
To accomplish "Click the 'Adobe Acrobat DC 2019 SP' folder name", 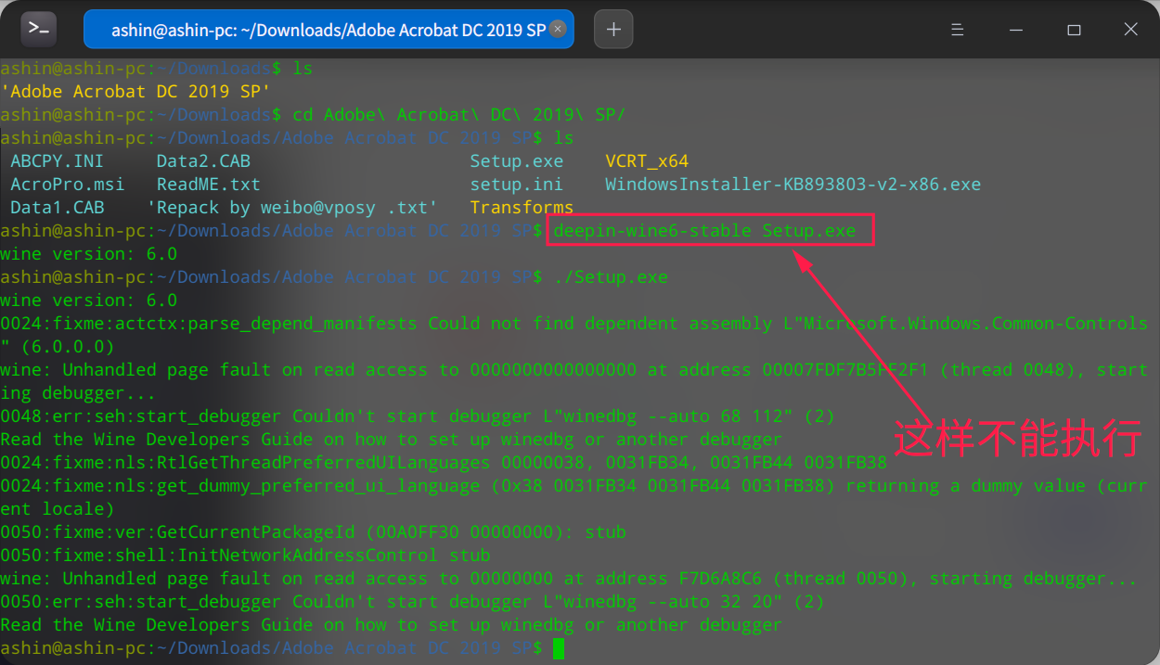I will click(135, 92).
